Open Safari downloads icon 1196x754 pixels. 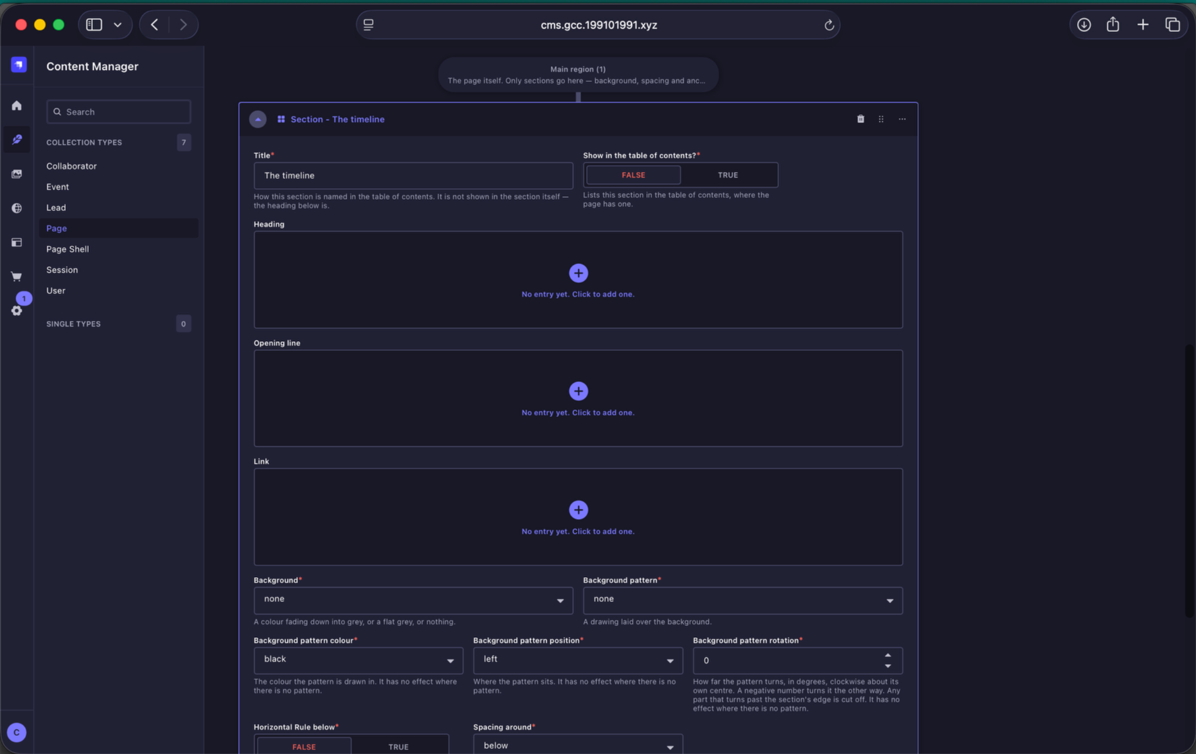point(1084,25)
